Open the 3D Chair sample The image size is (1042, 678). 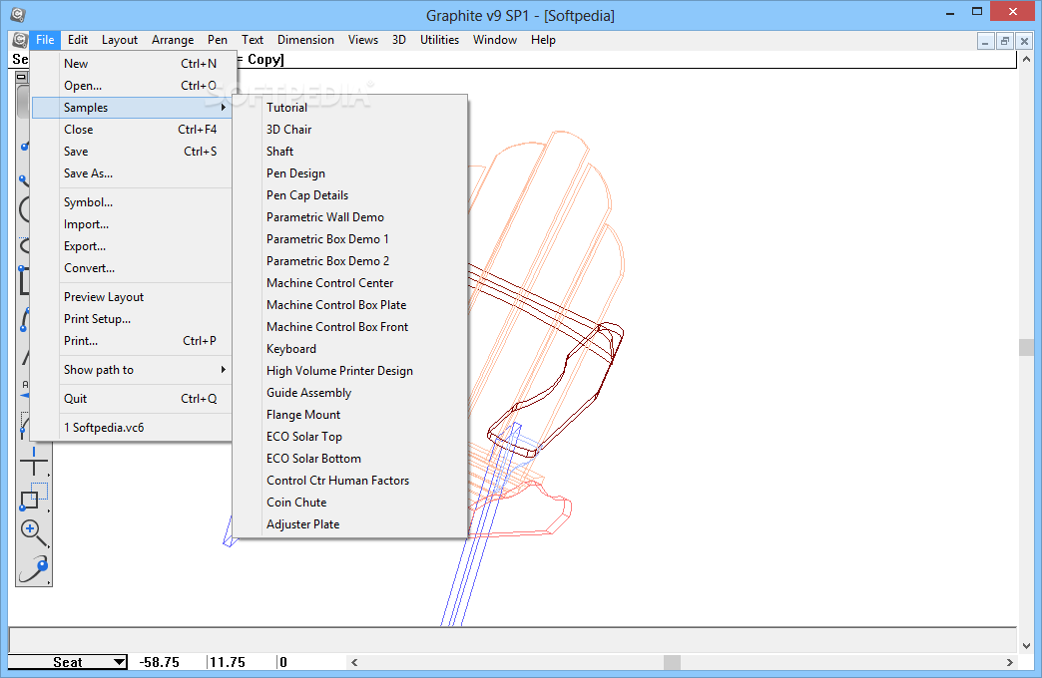(350, 130)
